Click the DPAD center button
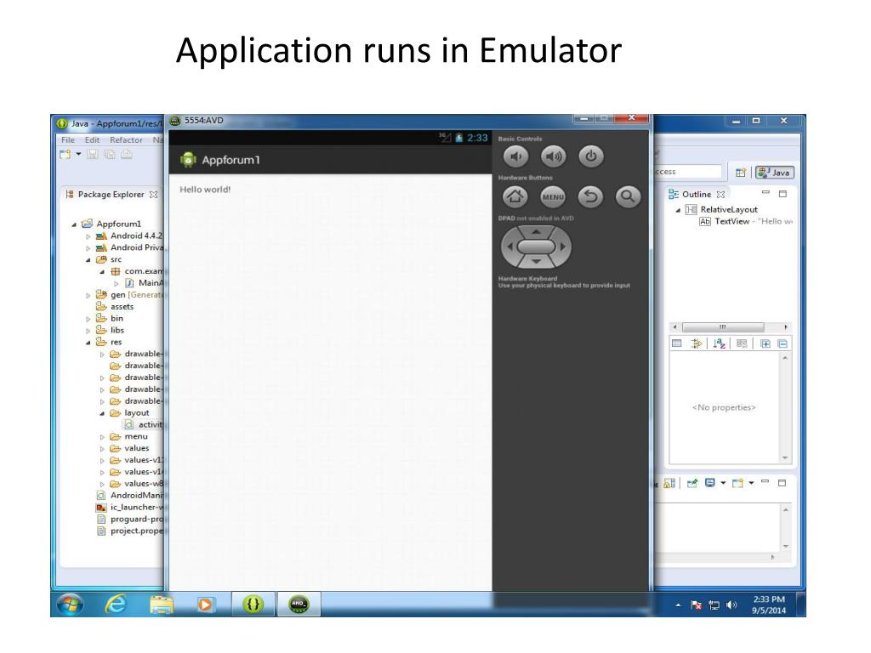This screenshot has height=653, width=871. (x=536, y=247)
